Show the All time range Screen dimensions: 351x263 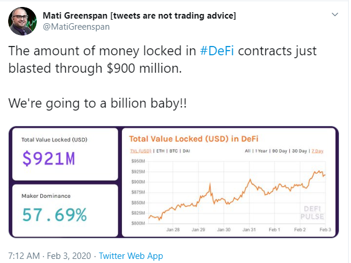(248, 151)
